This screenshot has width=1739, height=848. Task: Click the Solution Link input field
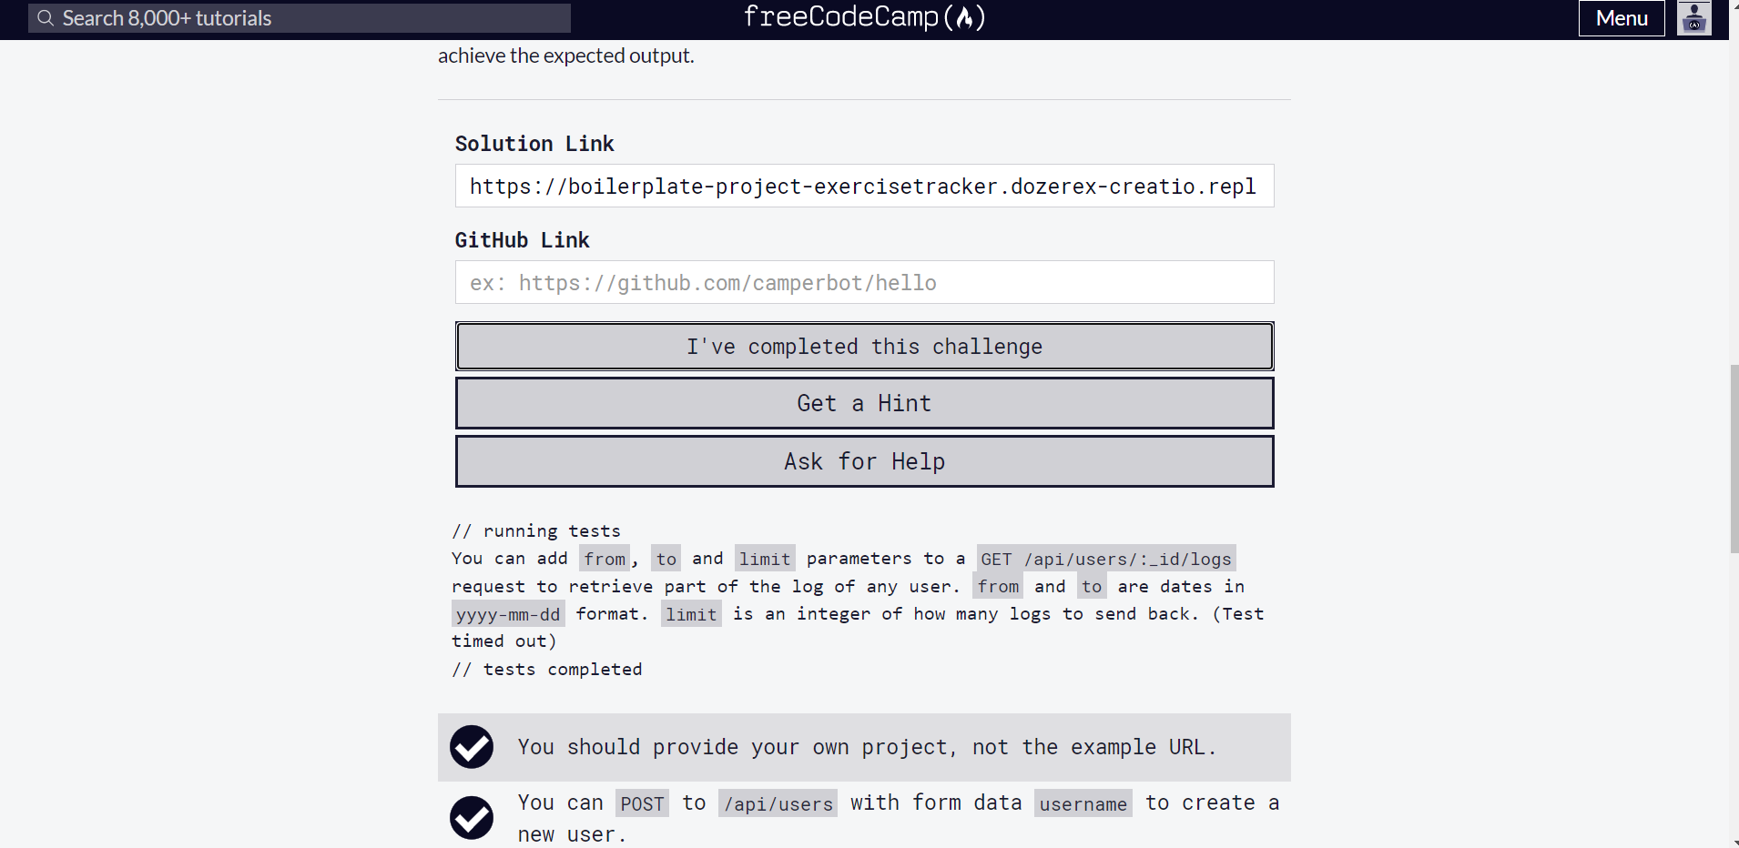[x=864, y=186]
